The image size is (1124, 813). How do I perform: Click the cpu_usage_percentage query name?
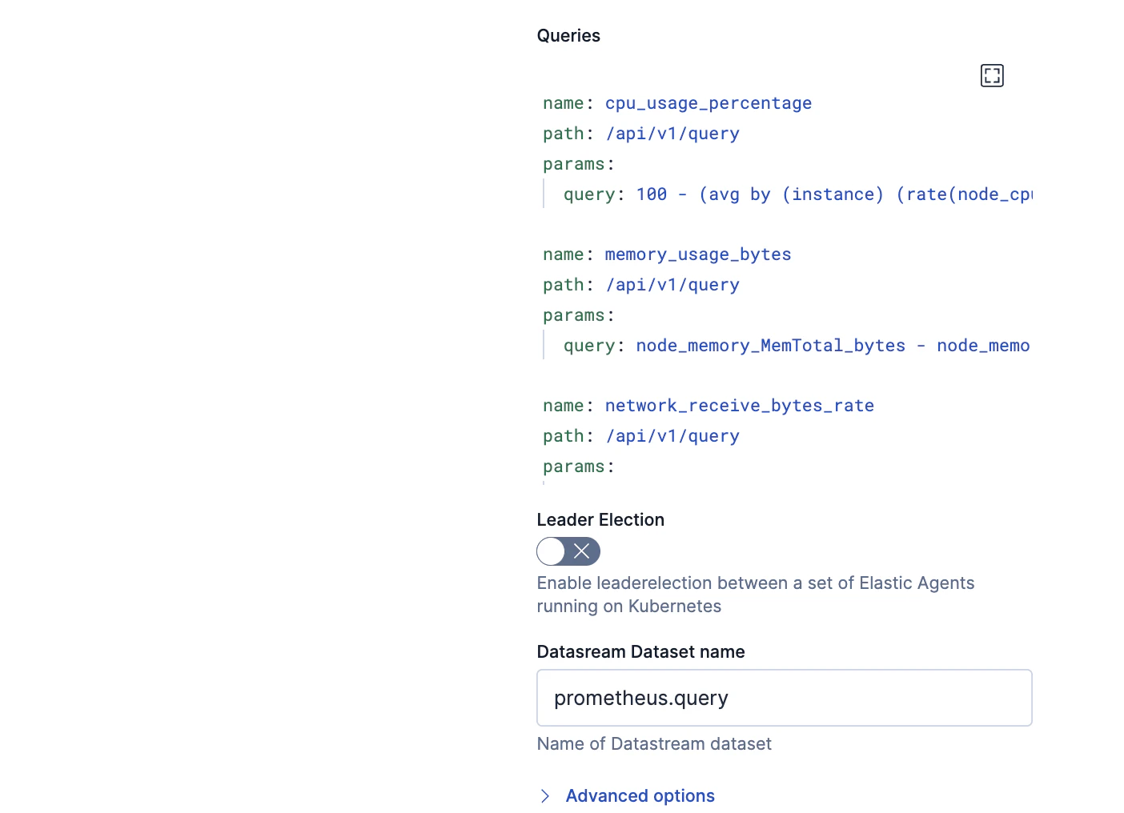click(708, 102)
